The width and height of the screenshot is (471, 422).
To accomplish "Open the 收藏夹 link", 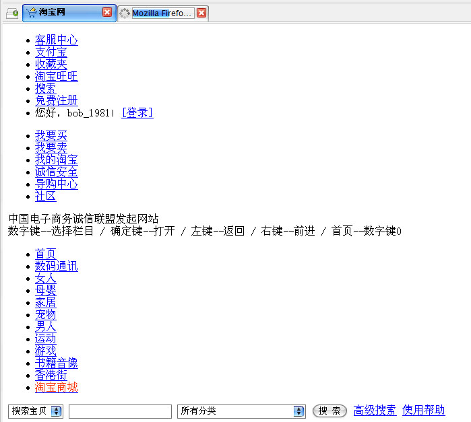I will coord(51,64).
